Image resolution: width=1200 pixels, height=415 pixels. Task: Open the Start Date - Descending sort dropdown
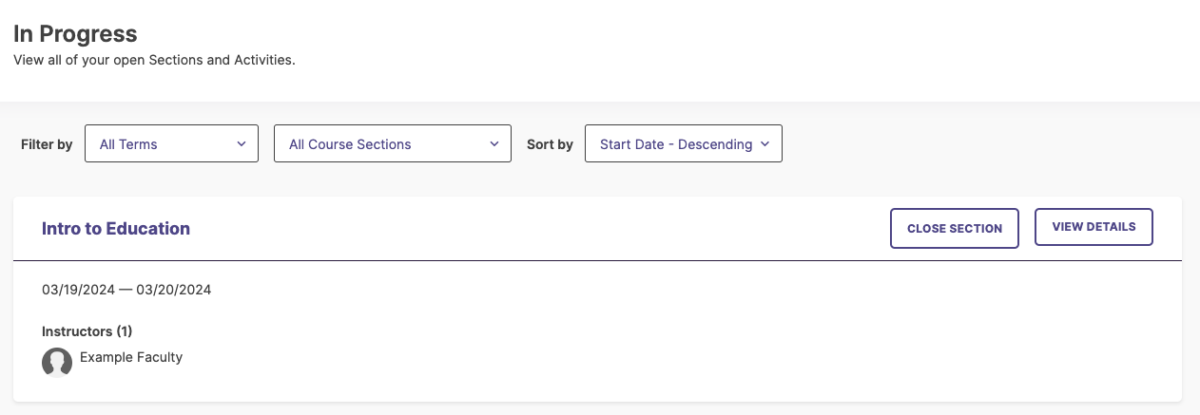tap(684, 144)
